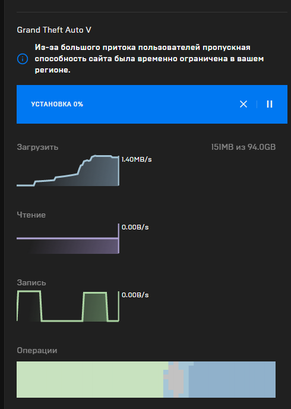Click the Загрузить section label
The image size is (291, 409).
[x=37, y=147]
